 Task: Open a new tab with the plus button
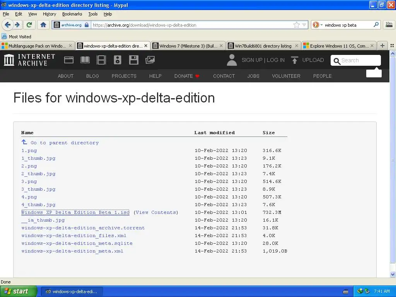382,46
